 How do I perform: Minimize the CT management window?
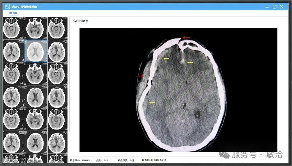(267, 7)
